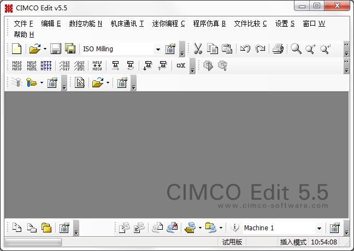Open drawing file with triangle page icon

(x=80, y=82)
